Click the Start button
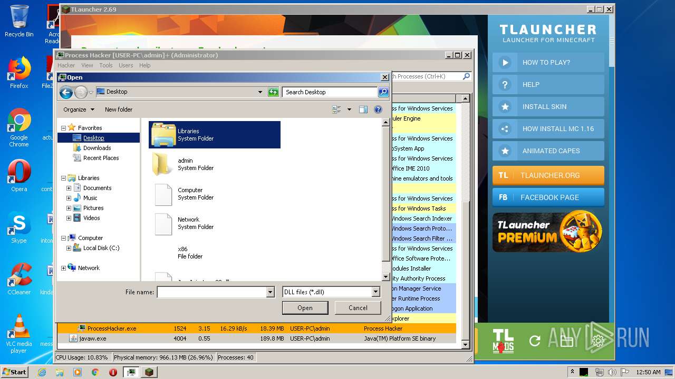This screenshot has height=379, width=675. point(14,372)
